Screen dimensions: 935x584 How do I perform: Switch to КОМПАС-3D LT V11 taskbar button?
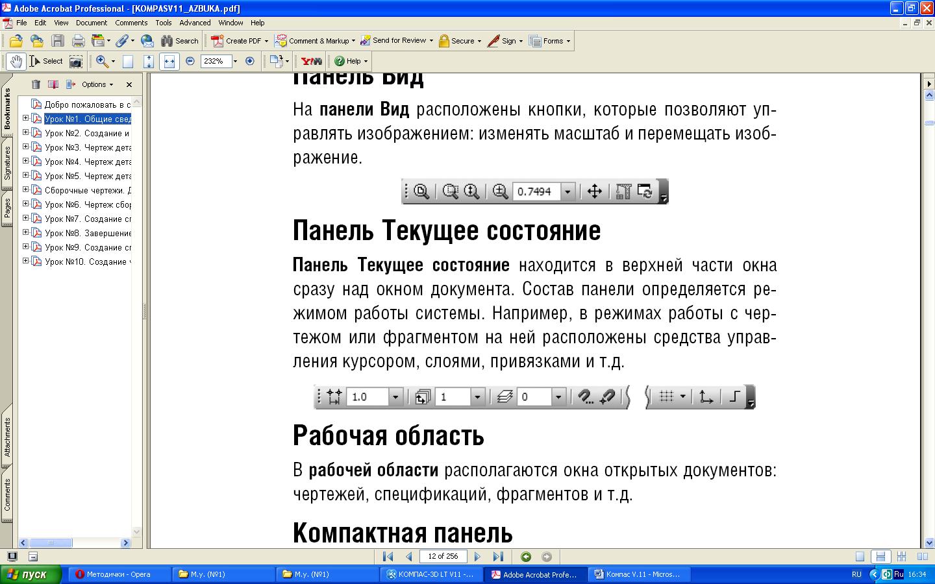431,574
